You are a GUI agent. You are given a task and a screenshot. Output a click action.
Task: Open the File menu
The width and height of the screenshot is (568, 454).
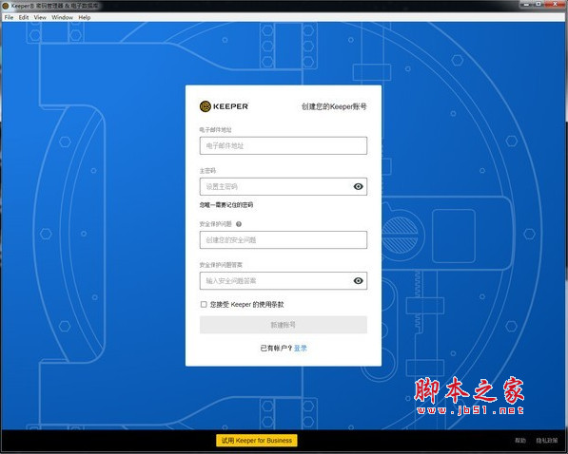coord(9,17)
